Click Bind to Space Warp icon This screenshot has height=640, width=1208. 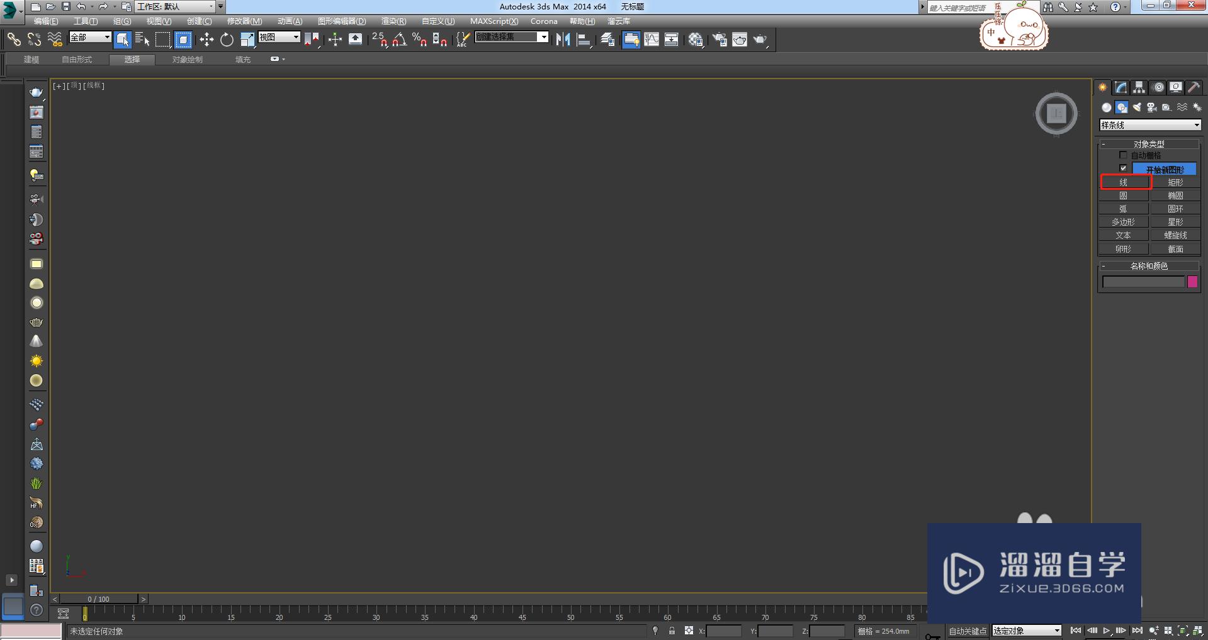coord(55,40)
